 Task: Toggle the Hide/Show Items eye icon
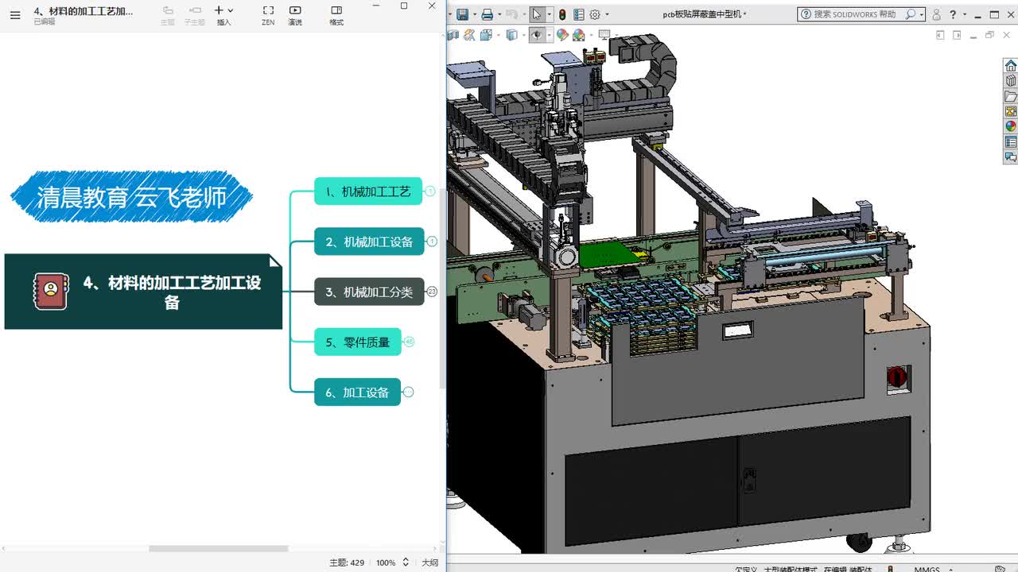point(538,35)
